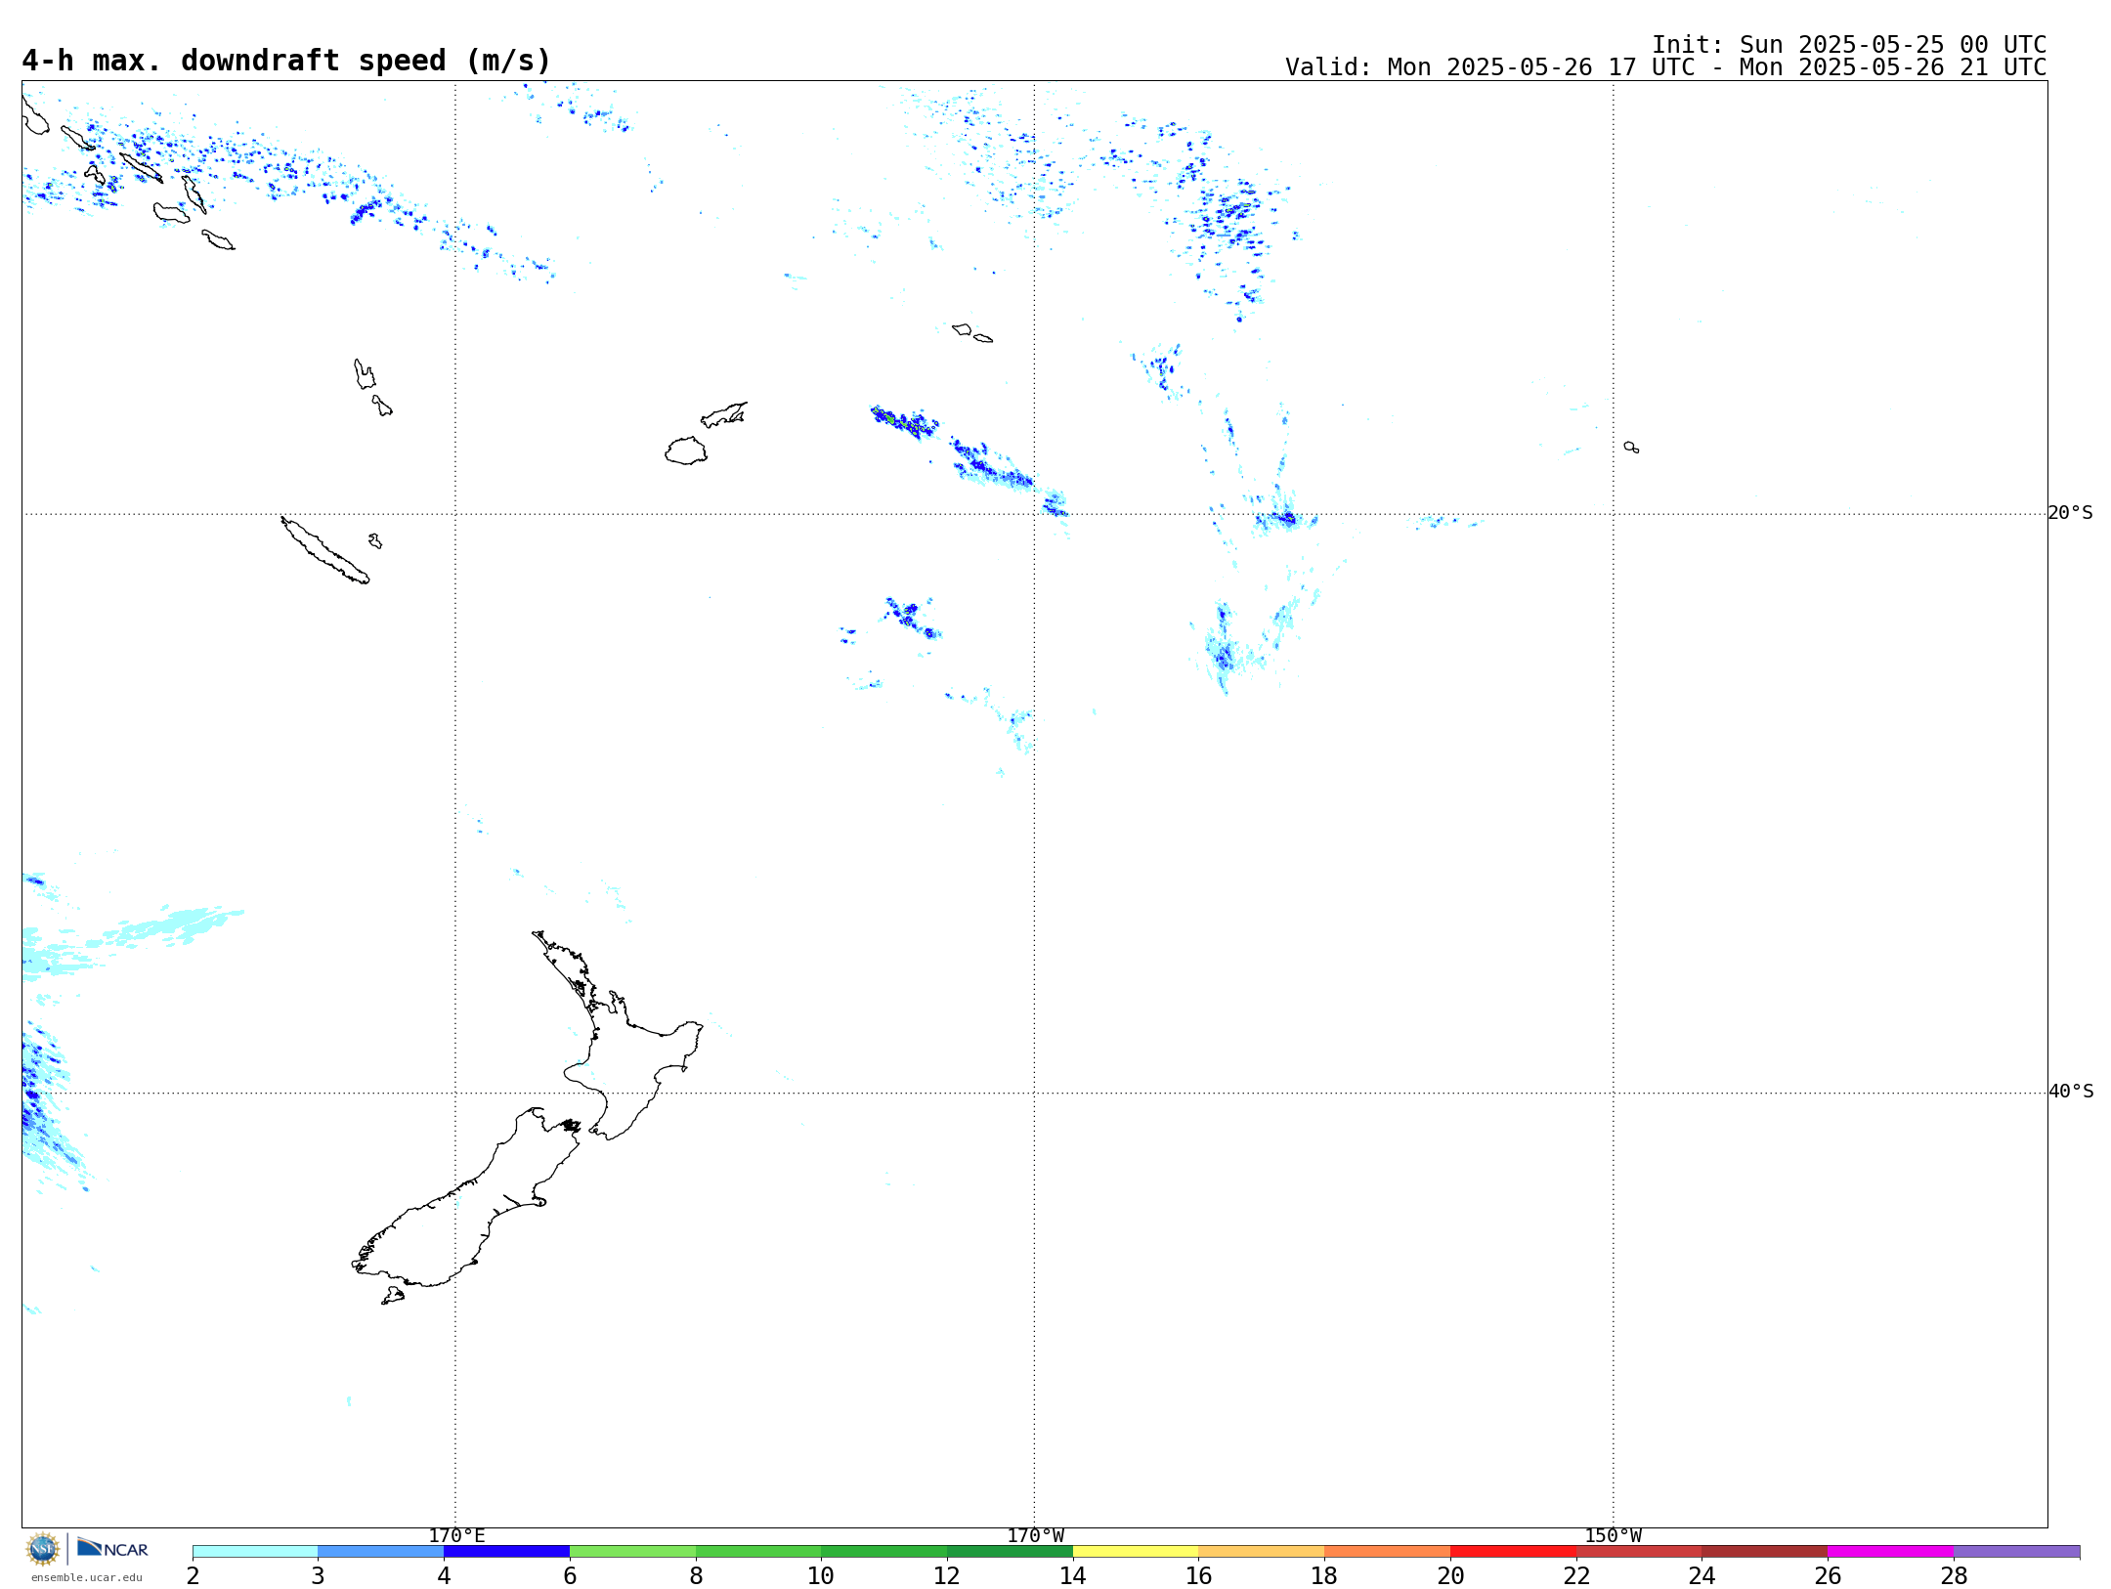Click the NCAR logo
The height and width of the screenshot is (1589, 2111).
click(112, 1548)
